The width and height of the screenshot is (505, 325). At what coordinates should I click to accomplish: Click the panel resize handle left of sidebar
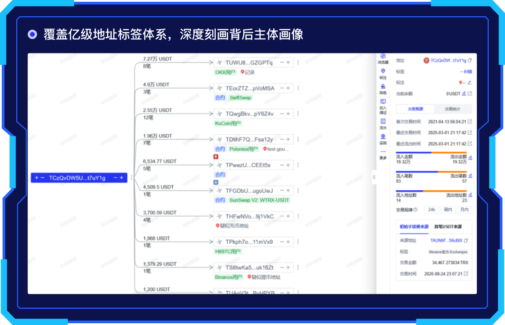point(374,177)
